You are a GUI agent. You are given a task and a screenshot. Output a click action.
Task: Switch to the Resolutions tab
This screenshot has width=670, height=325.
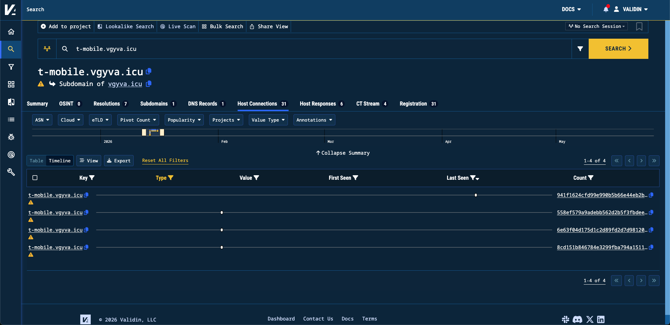(111, 104)
